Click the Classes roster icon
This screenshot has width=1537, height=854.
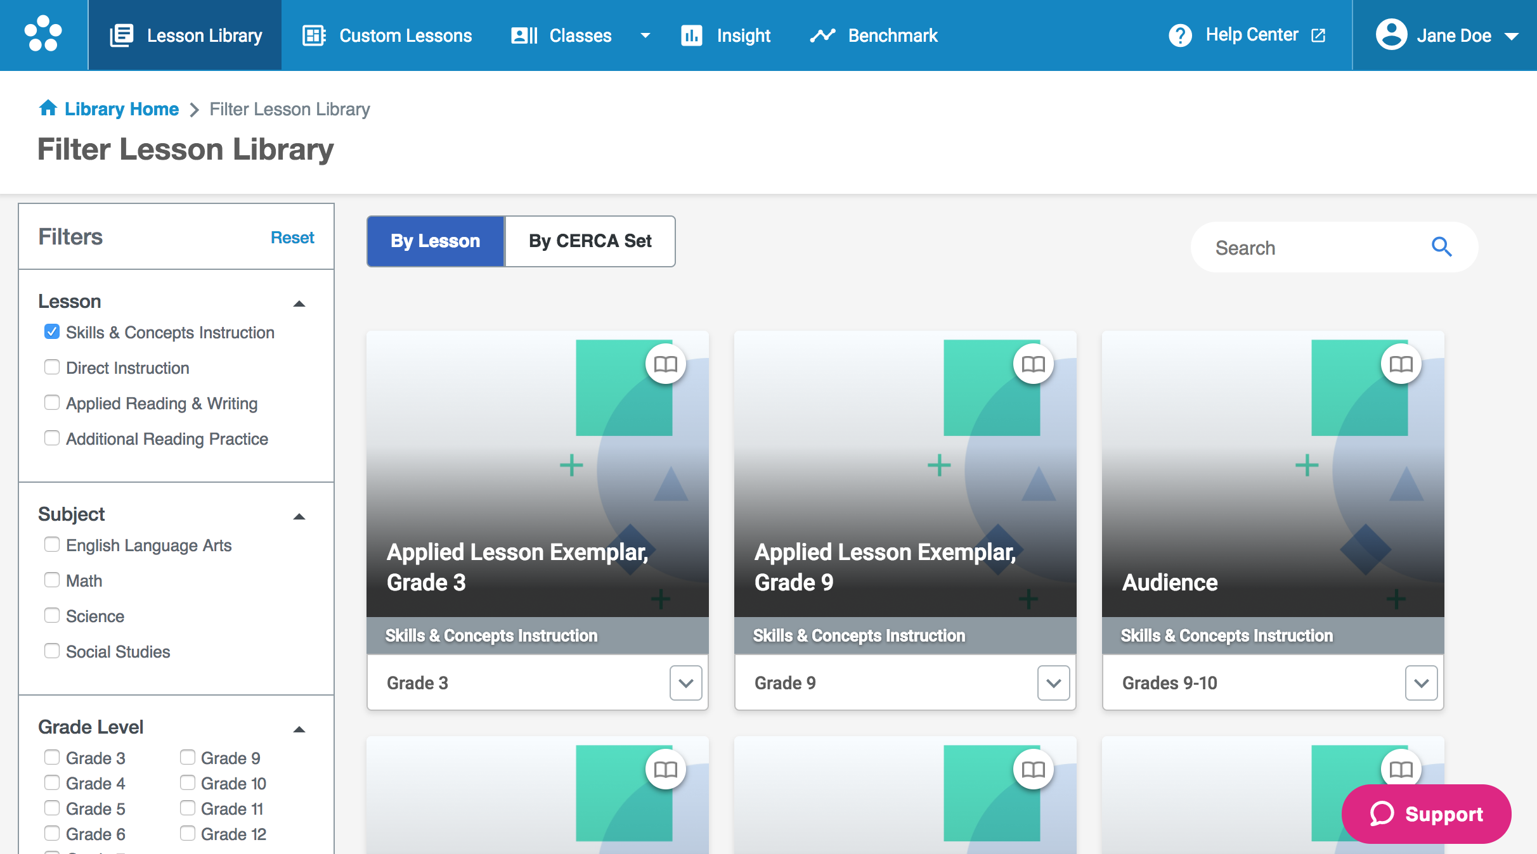click(x=524, y=35)
